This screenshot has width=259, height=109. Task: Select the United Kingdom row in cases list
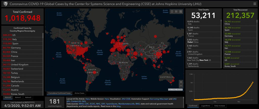pos(22,65)
